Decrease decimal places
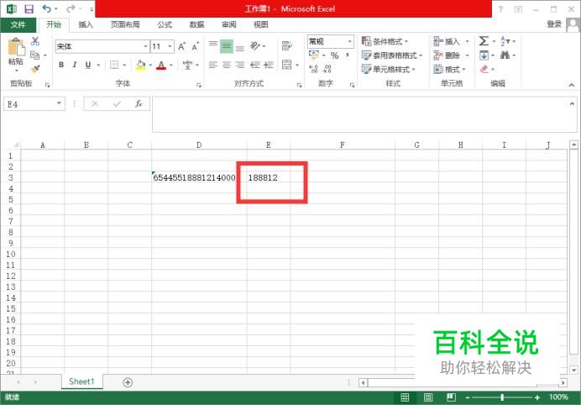The image size is (581, 405). [327, 69]
